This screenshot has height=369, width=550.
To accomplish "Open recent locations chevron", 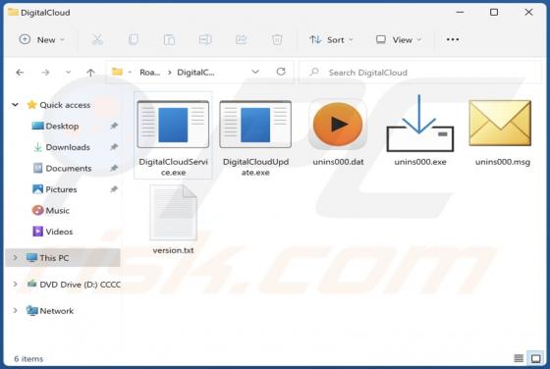I will 68,73.
